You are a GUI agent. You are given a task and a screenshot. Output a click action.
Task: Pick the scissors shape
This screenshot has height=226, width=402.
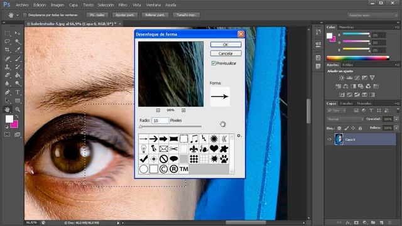pyautogui.click(x=173, y=149)
